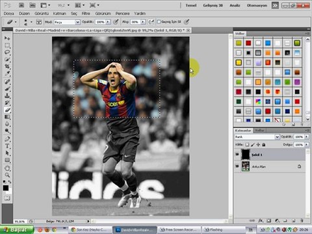Click the foreground color swatch
Screen dimensions: 312x234
pyautogui.click(x=6, y=188)
